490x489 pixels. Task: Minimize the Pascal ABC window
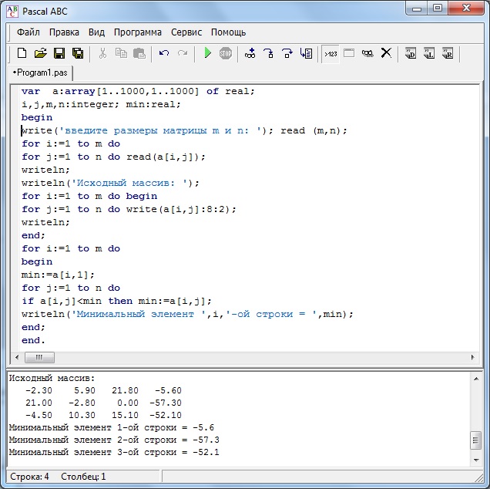[x=417, y=8]
